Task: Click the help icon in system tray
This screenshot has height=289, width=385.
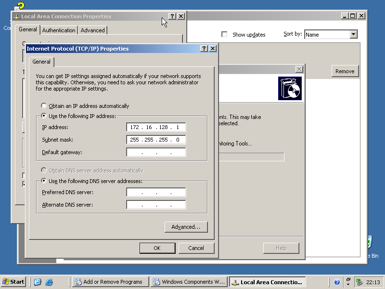Action: [337, 282]
